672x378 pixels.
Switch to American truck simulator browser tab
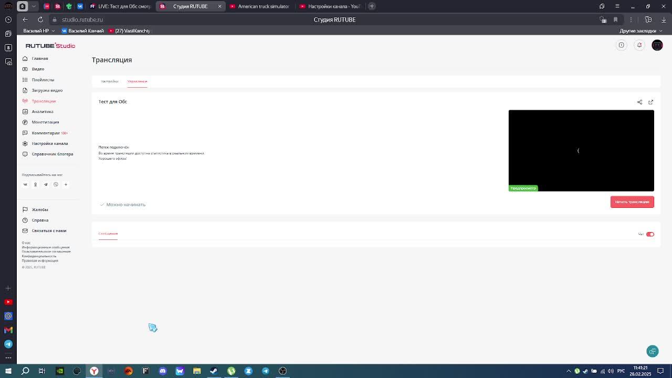coord(259,6)
